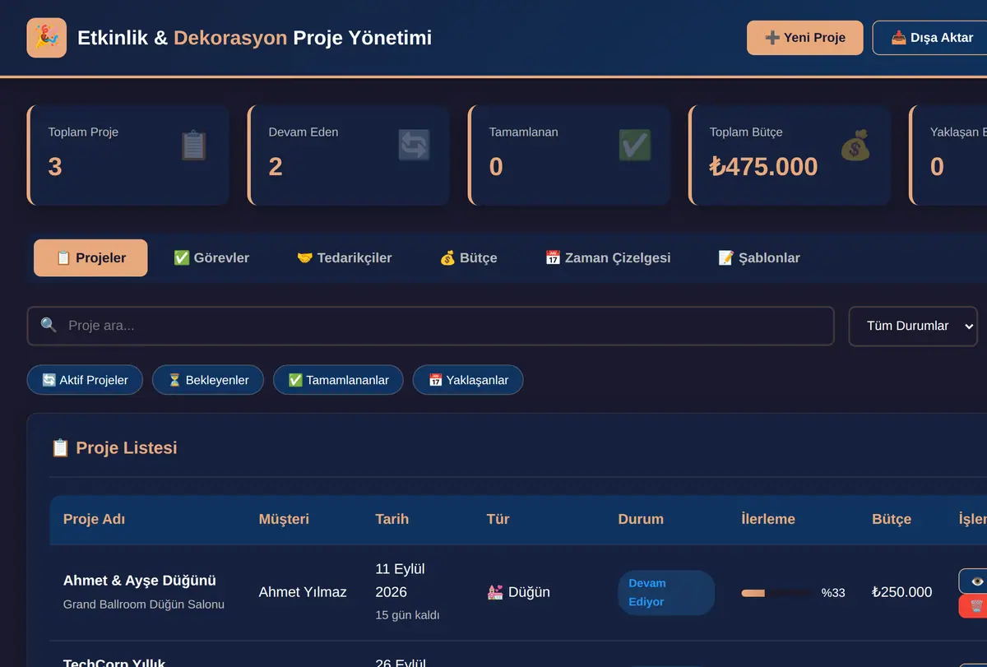Create a project with Yeni Proje button
This screenshot has height=667, width=987.
[805, 38]
